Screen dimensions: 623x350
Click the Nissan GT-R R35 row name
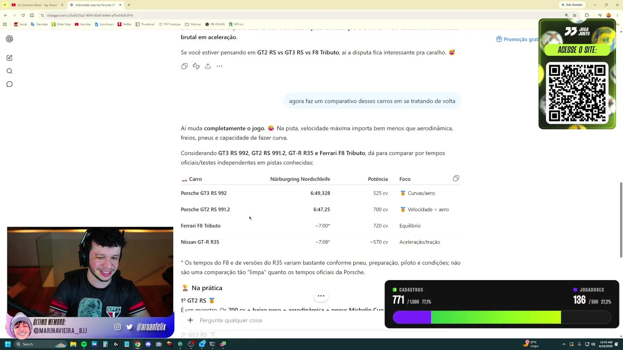point(200,242)
